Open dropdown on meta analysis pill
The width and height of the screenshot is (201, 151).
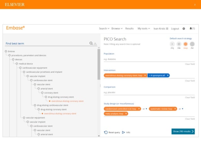tap(126, 114)
